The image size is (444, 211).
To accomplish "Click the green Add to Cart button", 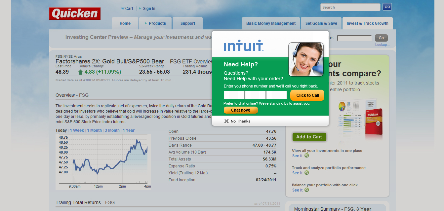I will tap(309, 137).
